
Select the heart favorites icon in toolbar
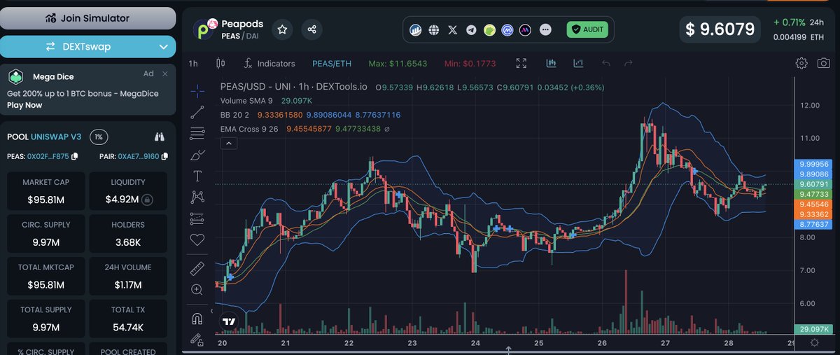(x=197, y=239)
